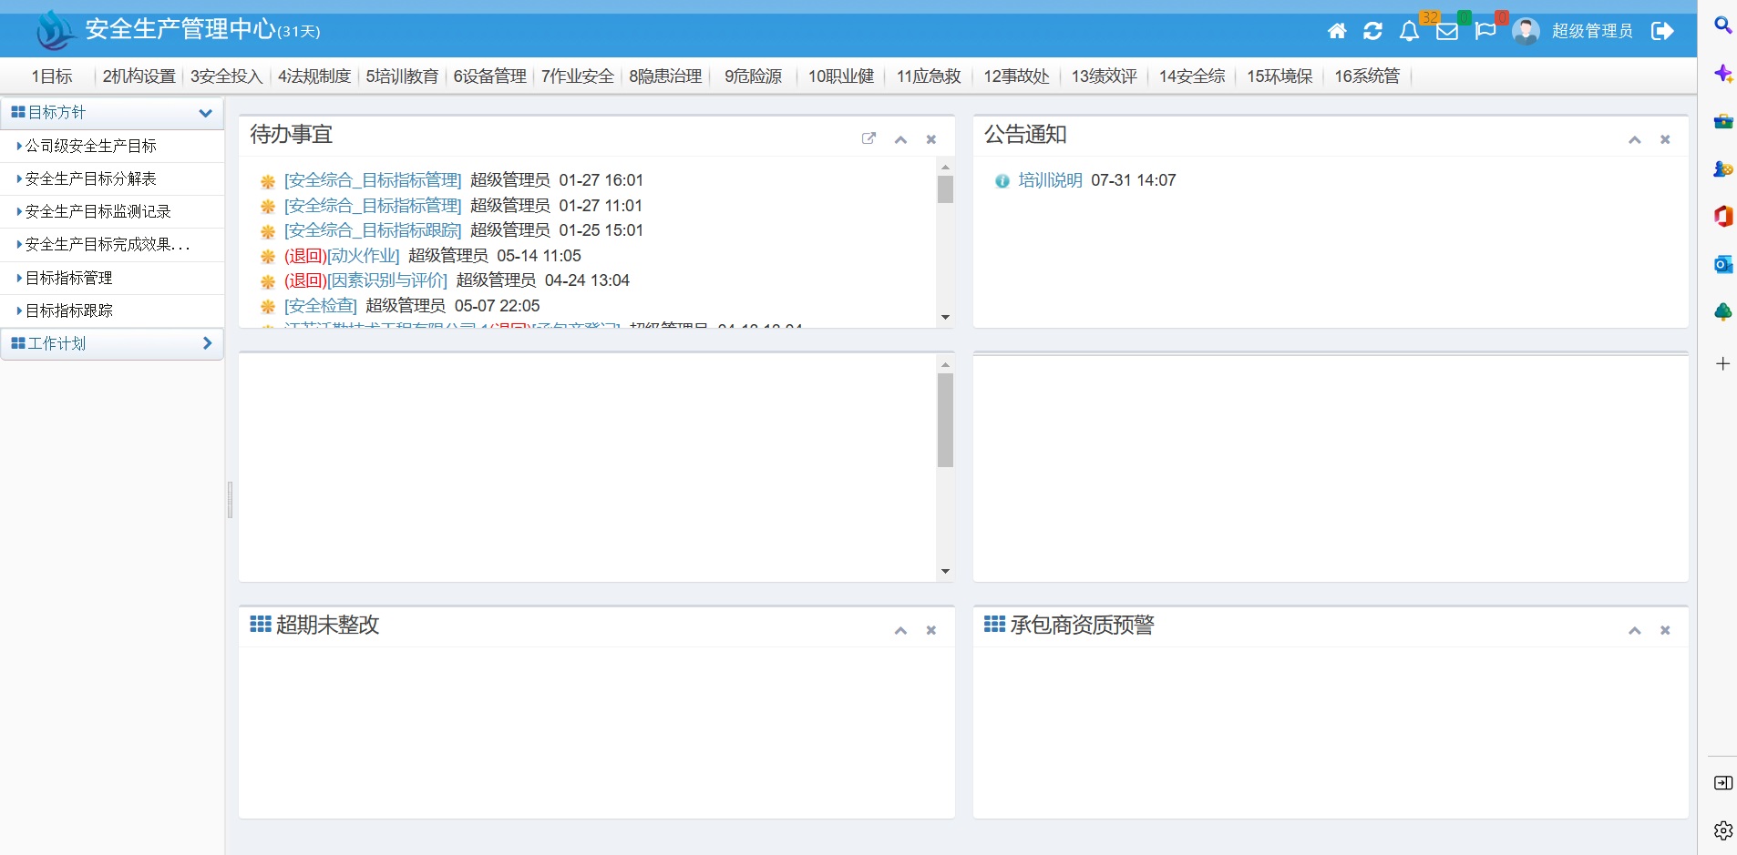The image size is (1737, 855).
Task: Open the 安全检查 to-do item
Action: click(x=321, y=306)
